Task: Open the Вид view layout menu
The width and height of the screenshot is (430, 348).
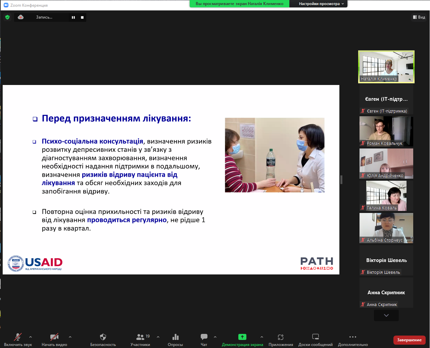Action: 419,17
